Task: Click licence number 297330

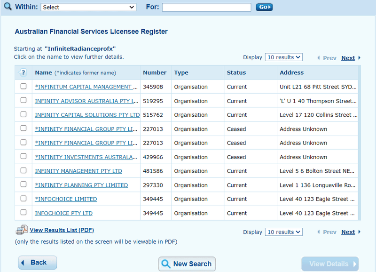Action: tap(153, 185)
